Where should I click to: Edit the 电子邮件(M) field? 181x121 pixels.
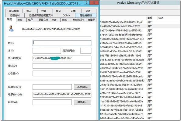coord(62,95)
